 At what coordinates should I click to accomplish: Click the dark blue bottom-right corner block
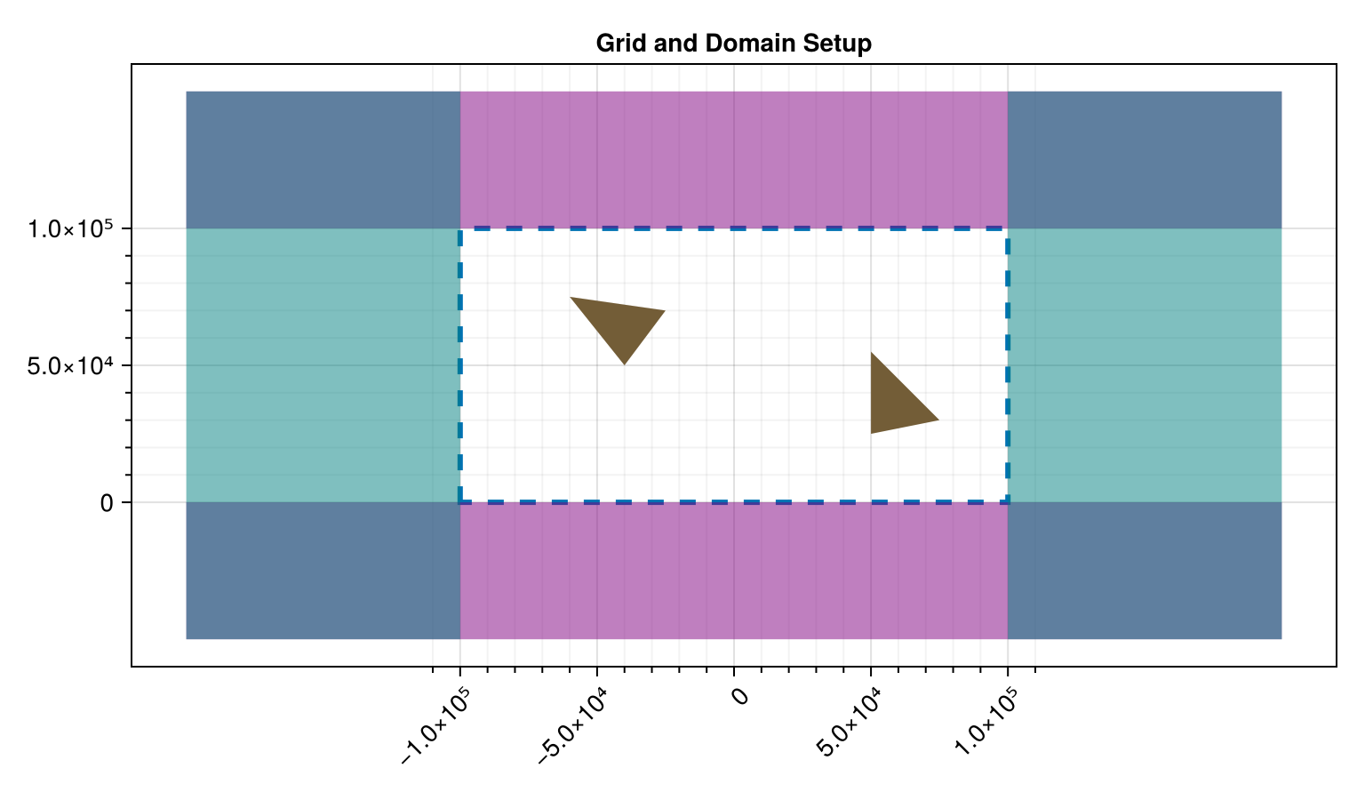1145,571
